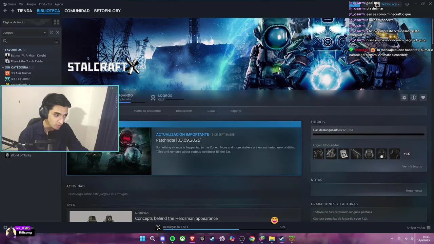Select World of Tanks in library
Viewport: 434px width, 244px height.
(x=21, y=155)
